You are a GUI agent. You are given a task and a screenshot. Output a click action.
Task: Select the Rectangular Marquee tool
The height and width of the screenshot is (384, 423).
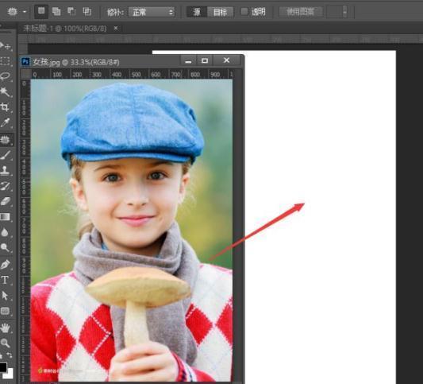pos(6,61)
